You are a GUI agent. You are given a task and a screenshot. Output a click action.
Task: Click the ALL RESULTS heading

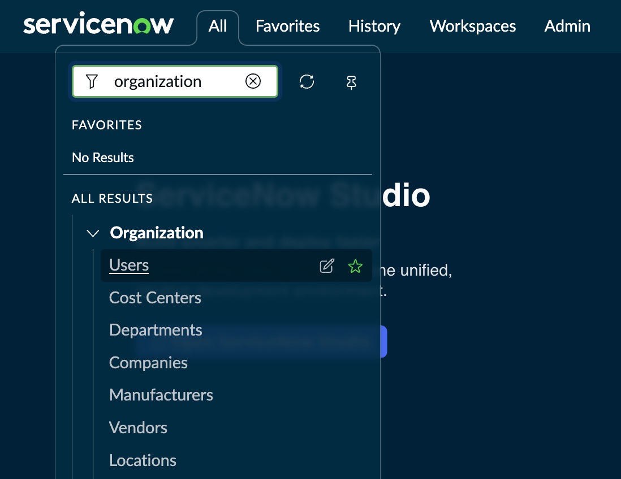pyautogui.click(x=112, y=198)
